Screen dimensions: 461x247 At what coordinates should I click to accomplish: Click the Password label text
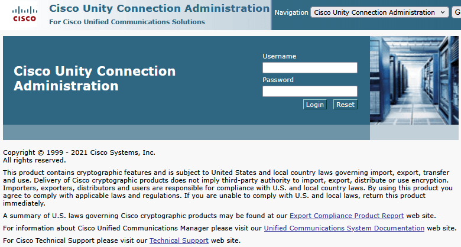pyautogui.click(x=278, y=80)
